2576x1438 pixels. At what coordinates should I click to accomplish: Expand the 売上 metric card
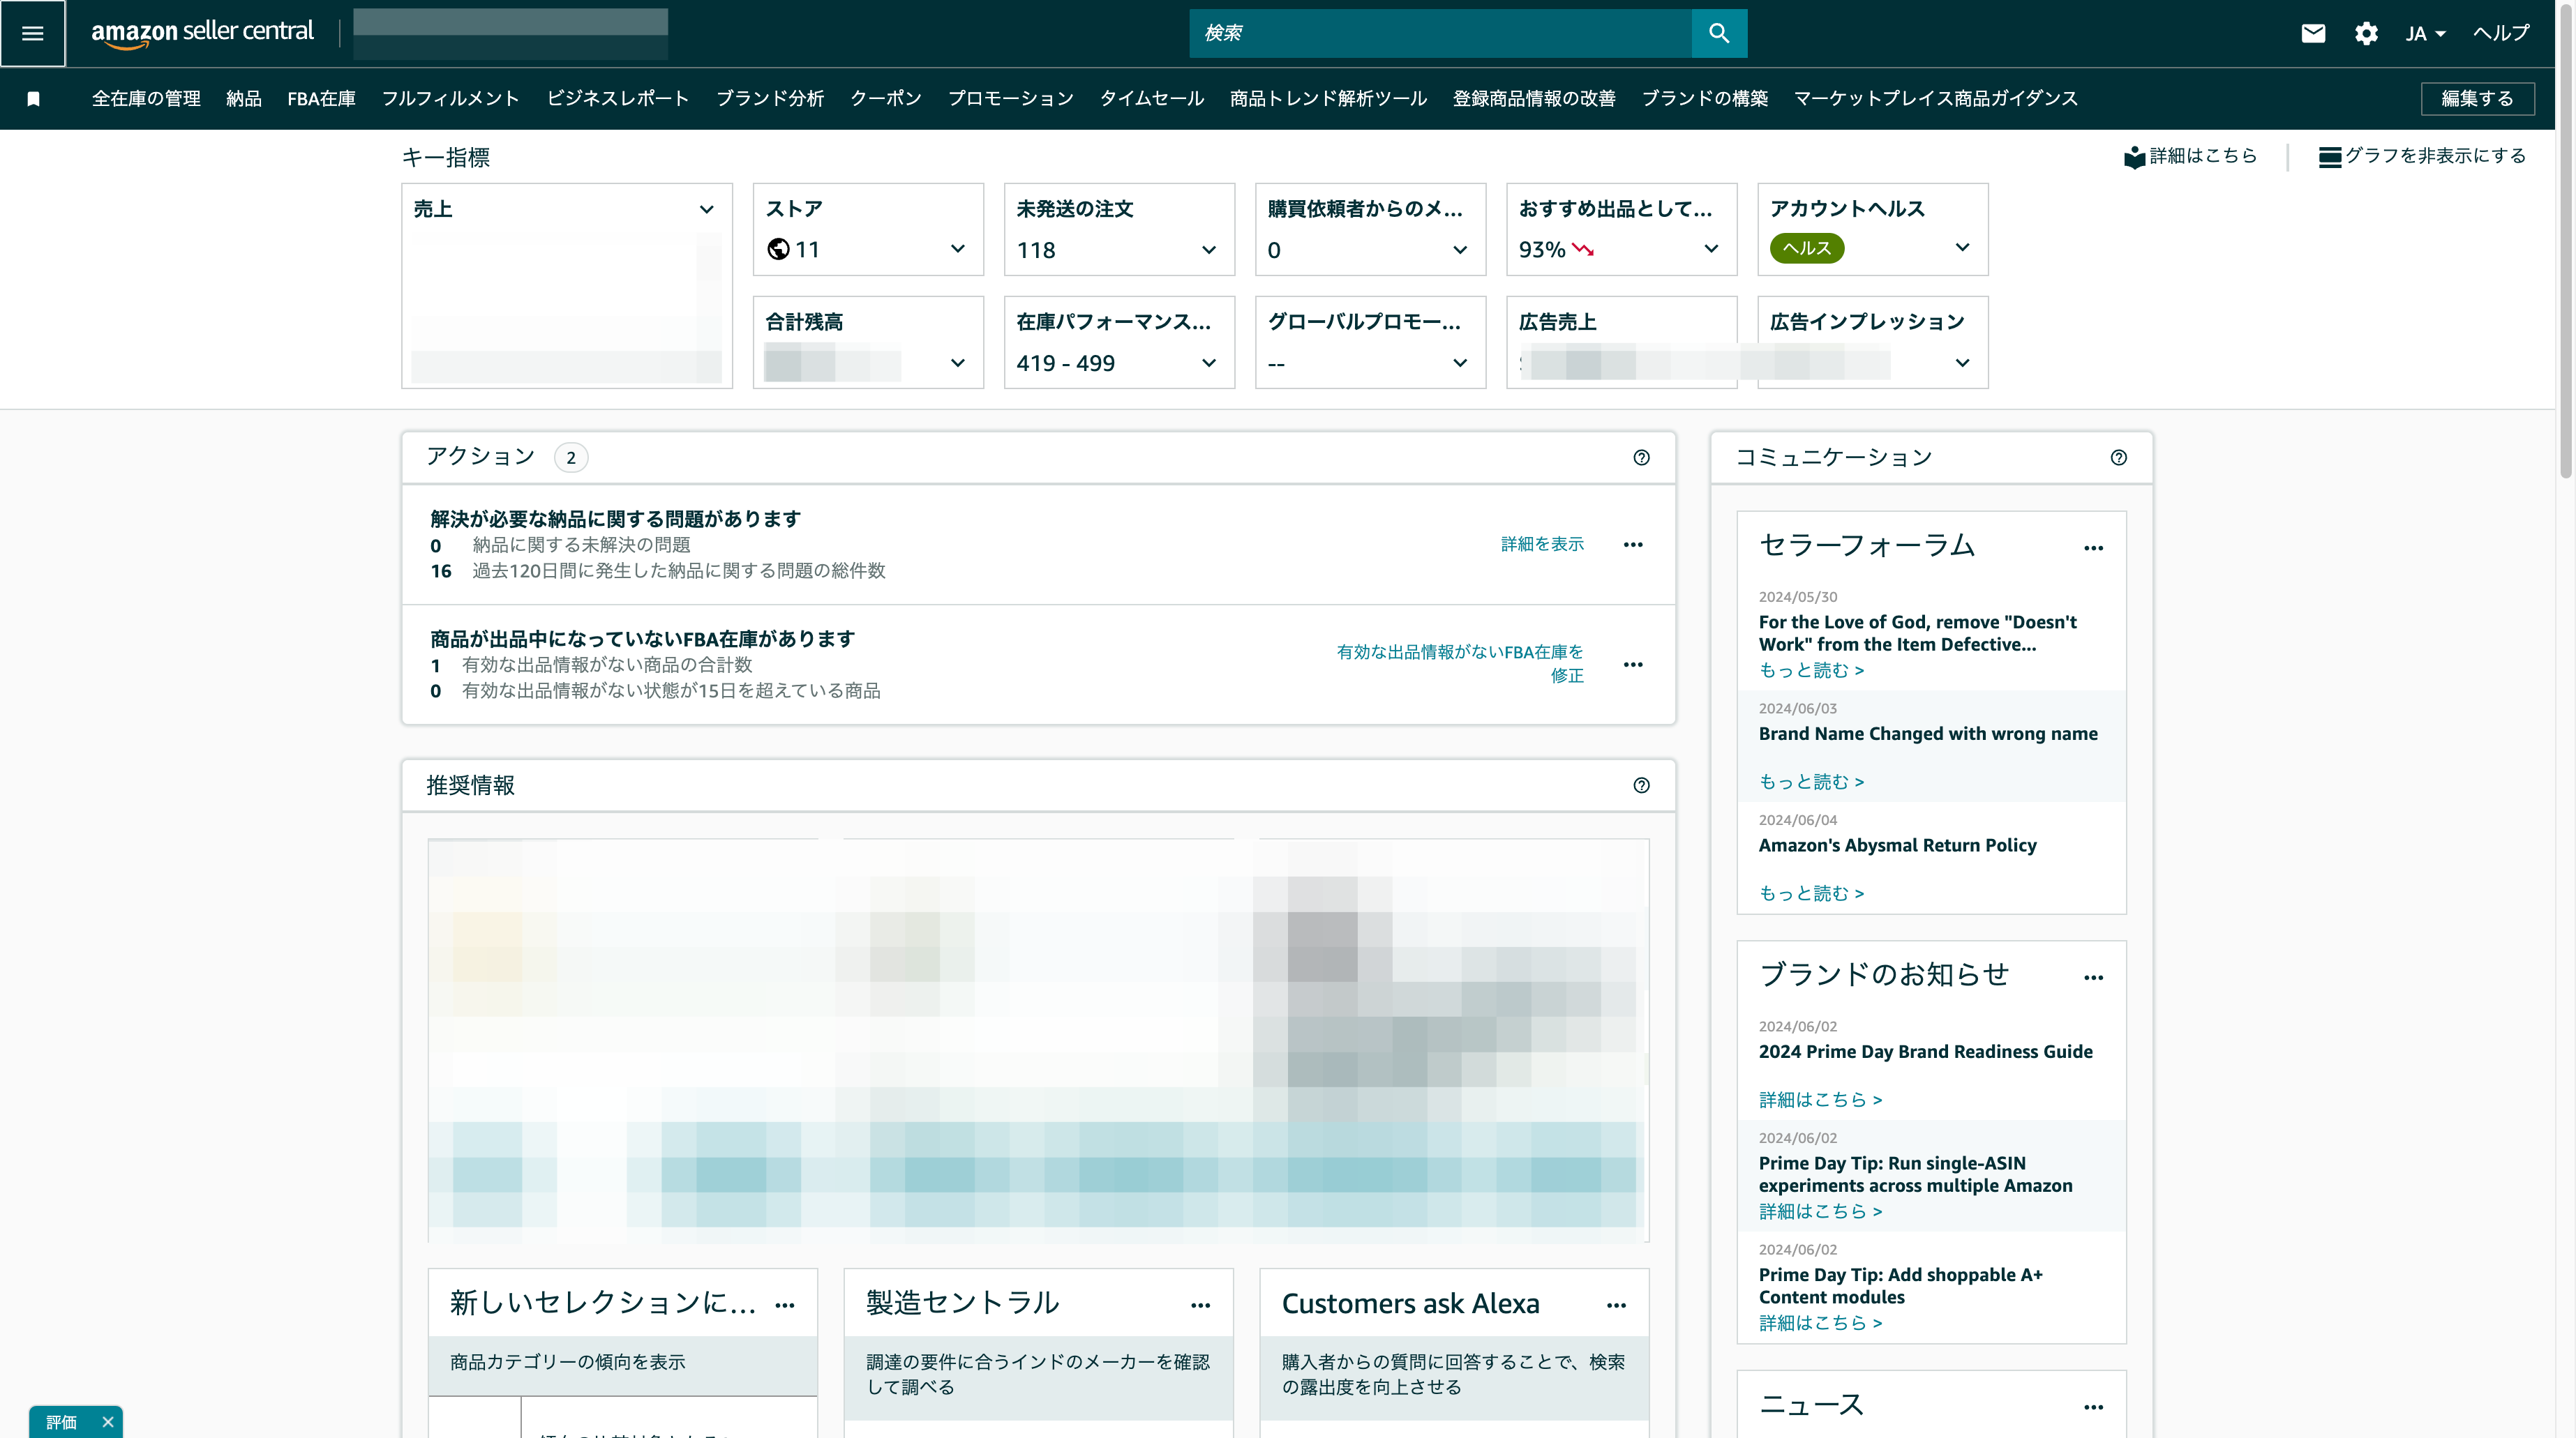706,209
